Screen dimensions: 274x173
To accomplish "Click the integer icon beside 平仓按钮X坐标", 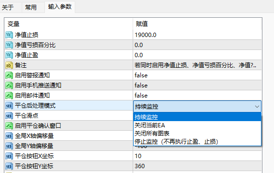I will click(9, 156).
